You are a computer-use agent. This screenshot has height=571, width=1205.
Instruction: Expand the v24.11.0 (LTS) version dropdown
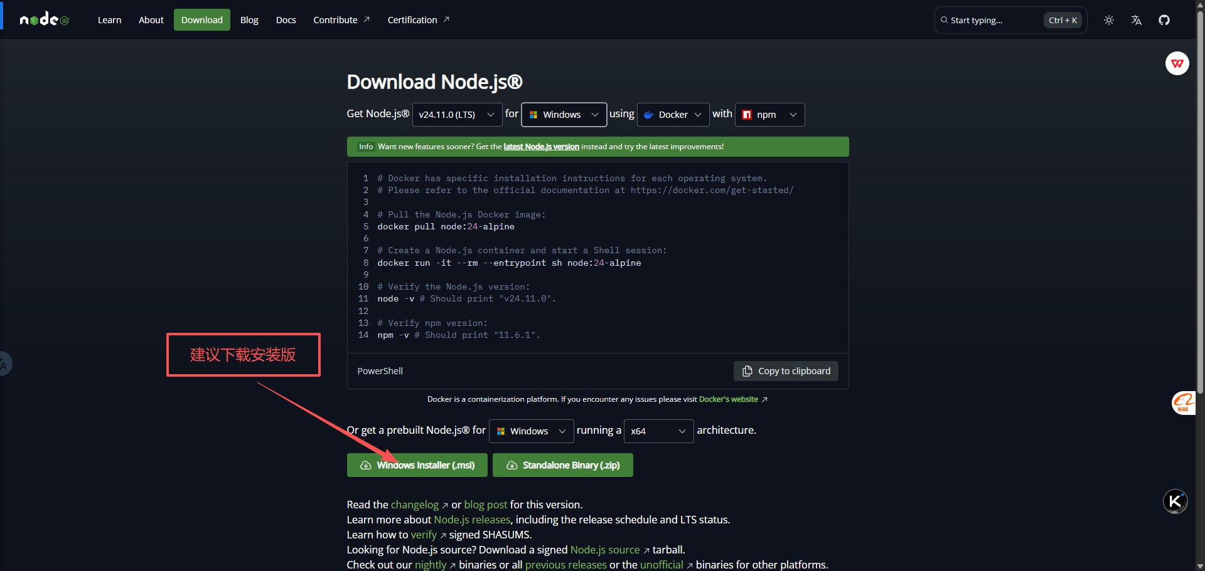[456, 115]
